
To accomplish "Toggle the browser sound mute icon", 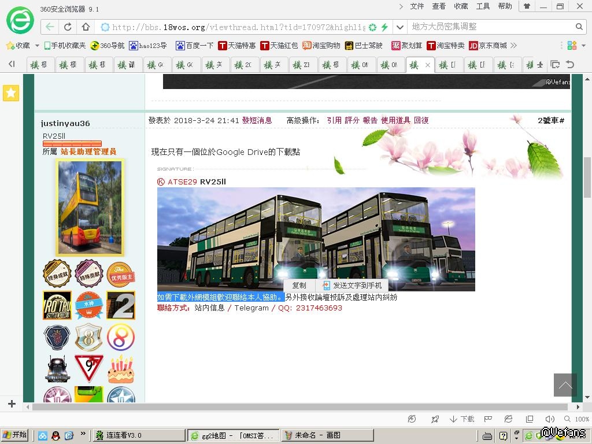I will 549,419.
